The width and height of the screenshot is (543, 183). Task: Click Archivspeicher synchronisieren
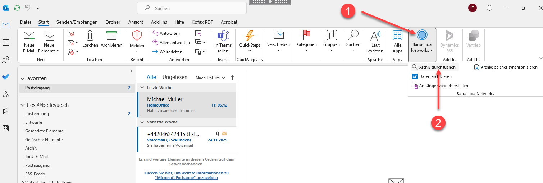click(506, 67)
